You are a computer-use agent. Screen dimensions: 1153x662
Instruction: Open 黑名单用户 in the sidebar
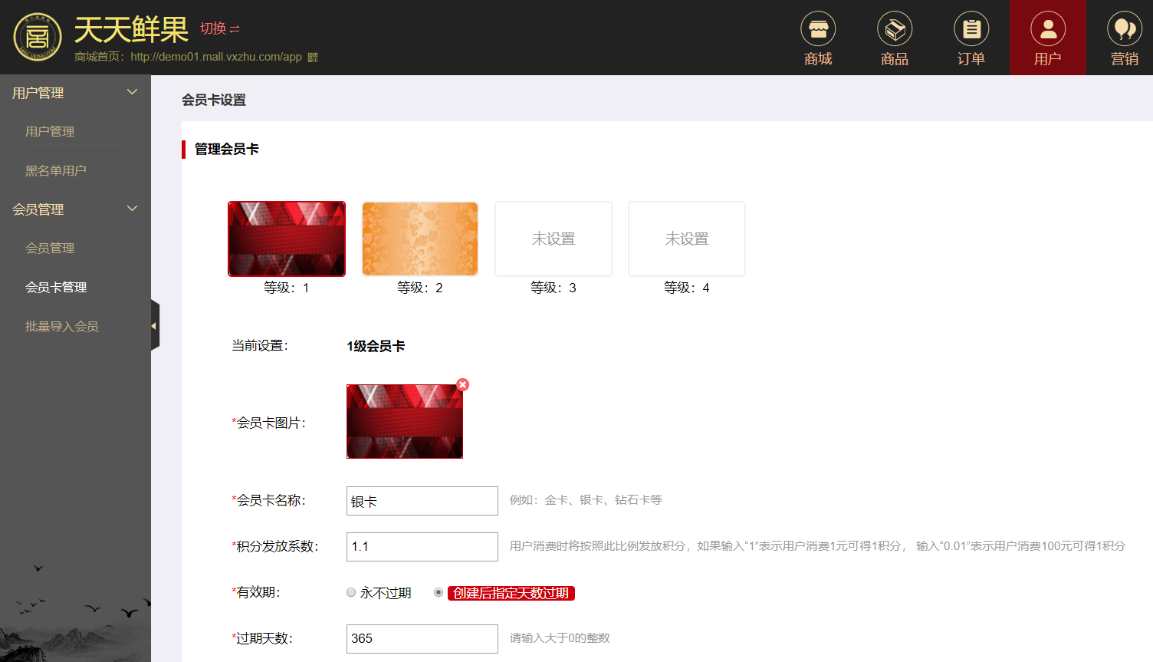[55, 170]
